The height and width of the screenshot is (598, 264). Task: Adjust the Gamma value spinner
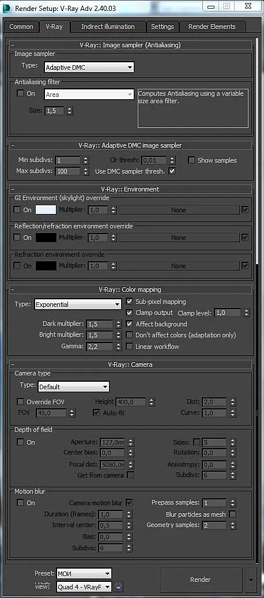pyautogui.click(x=119, y=347)
